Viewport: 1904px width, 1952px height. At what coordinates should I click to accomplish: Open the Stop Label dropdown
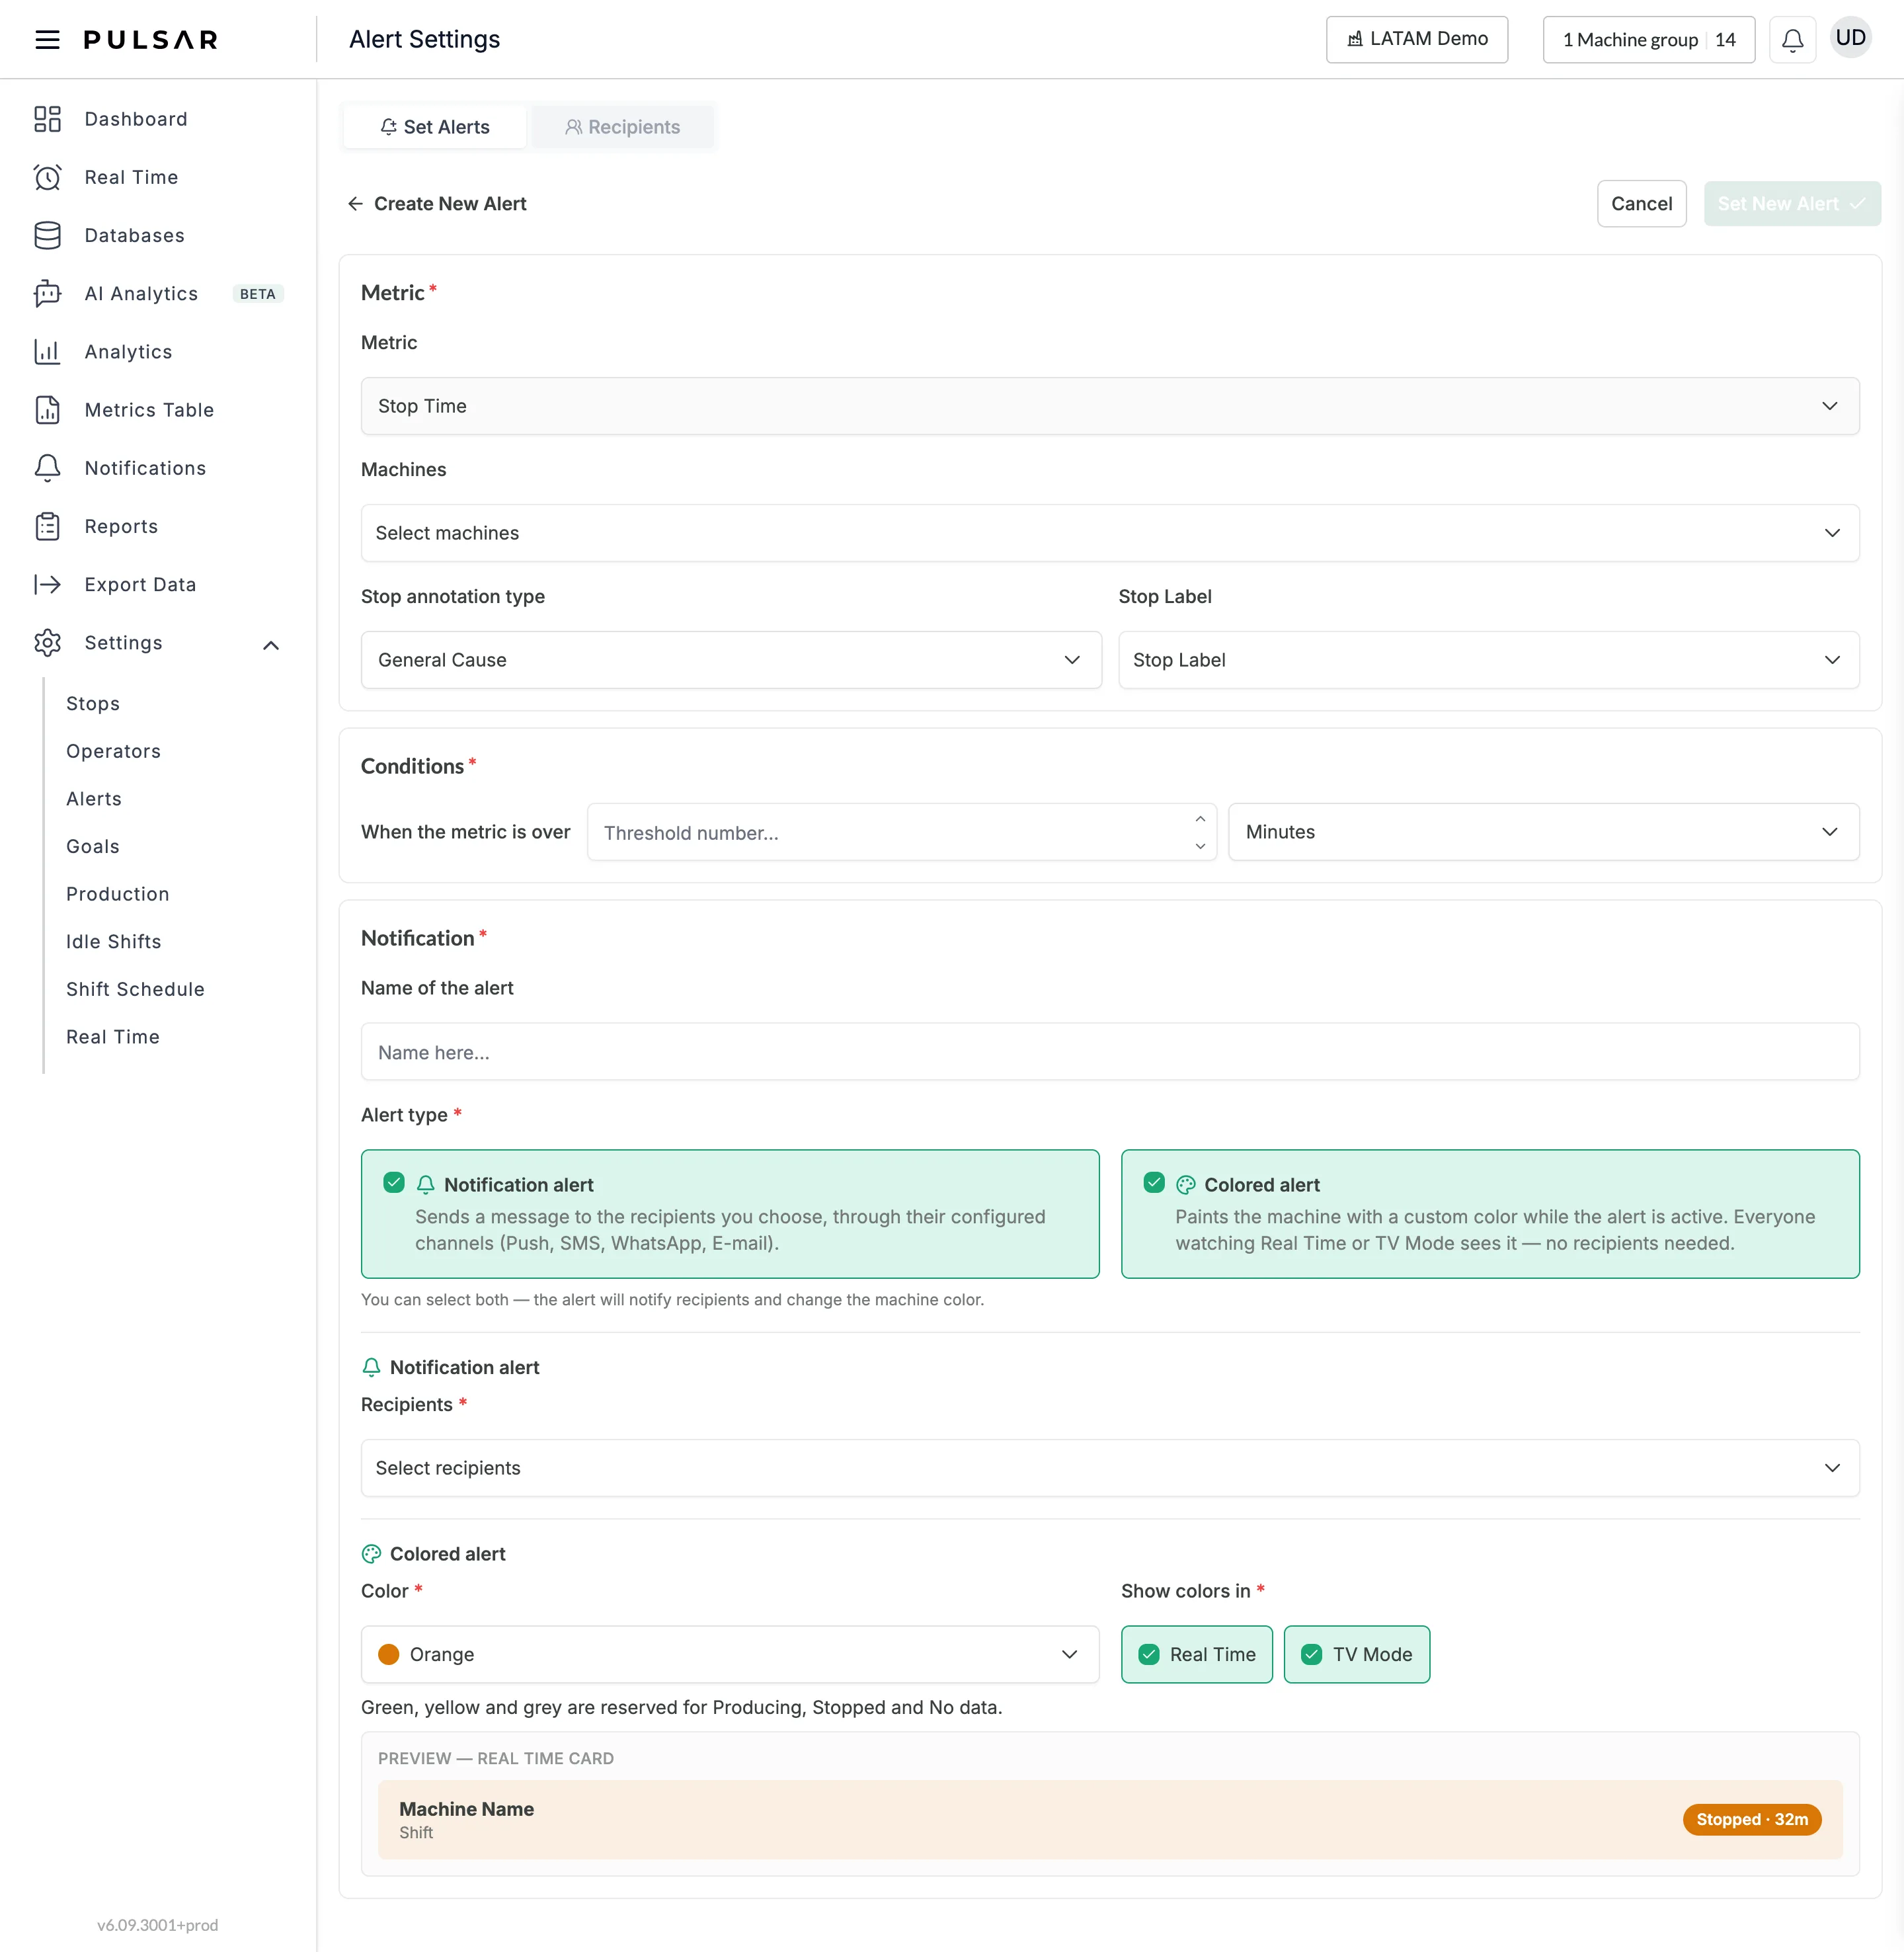(1489, 660)
